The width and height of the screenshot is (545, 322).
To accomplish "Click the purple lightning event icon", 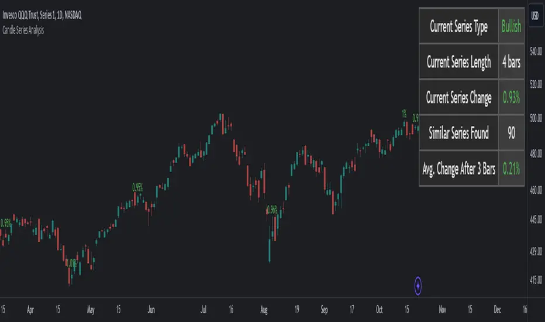I will [x=419, y=286].
